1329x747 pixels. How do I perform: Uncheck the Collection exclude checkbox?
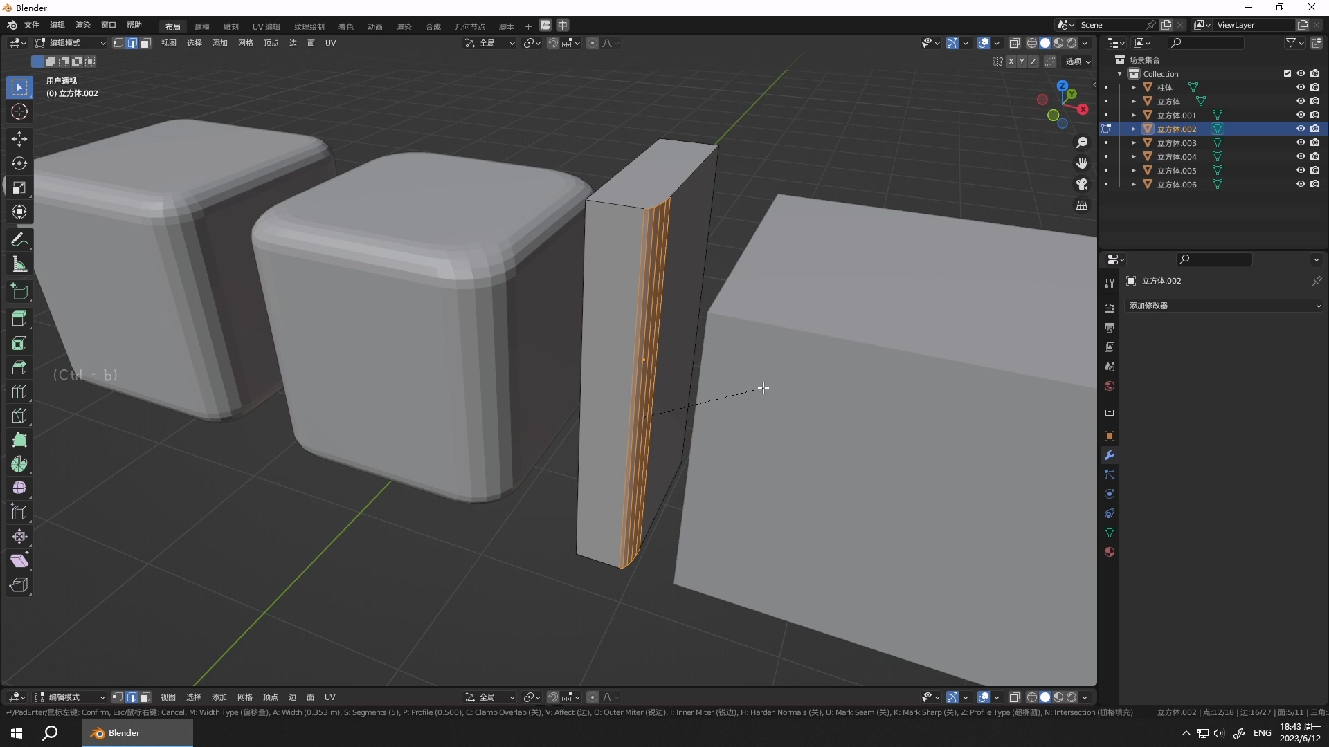pos(1287,73)
